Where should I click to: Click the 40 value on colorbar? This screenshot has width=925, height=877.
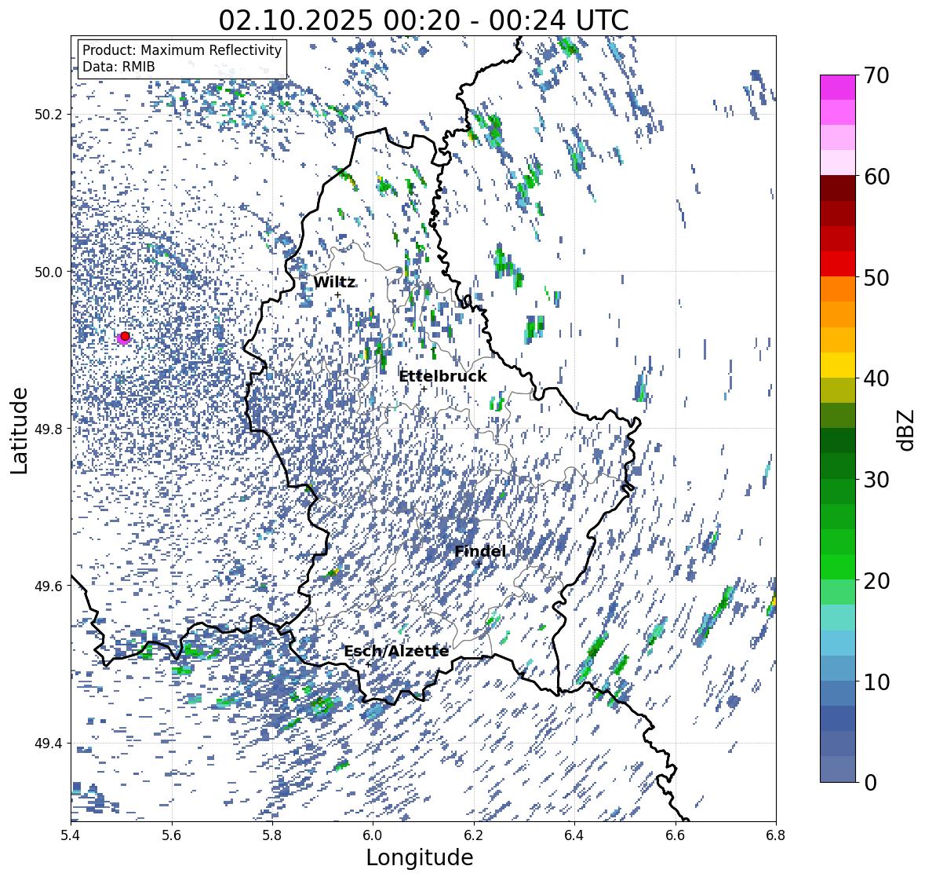876,379
